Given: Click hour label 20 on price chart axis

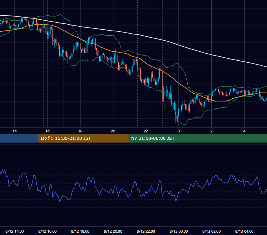Looking at the screenshot, I should (x=113, y=131).
